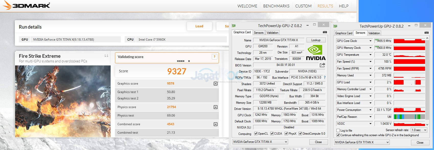Open the GPU Core Clock sensor dropdown
Viewport: 434px width, 150px height.
click(370, 41)
